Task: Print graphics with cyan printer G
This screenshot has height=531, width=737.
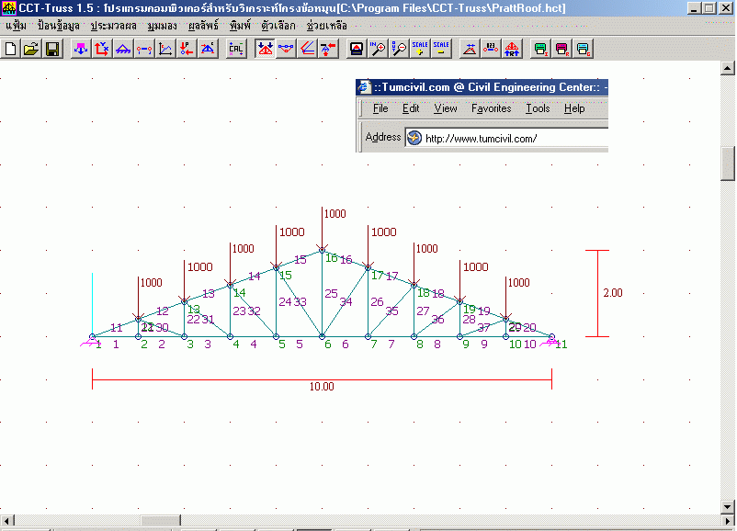Action: point(583,49)
